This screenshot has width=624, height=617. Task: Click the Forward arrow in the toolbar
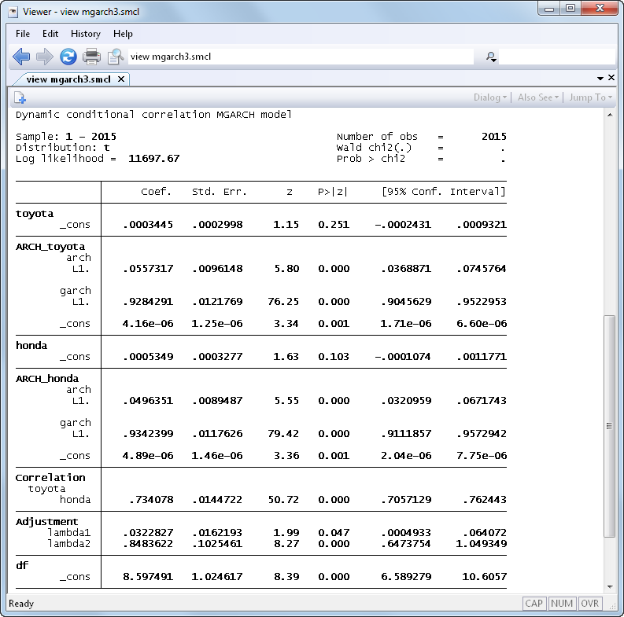pos(45,57)
